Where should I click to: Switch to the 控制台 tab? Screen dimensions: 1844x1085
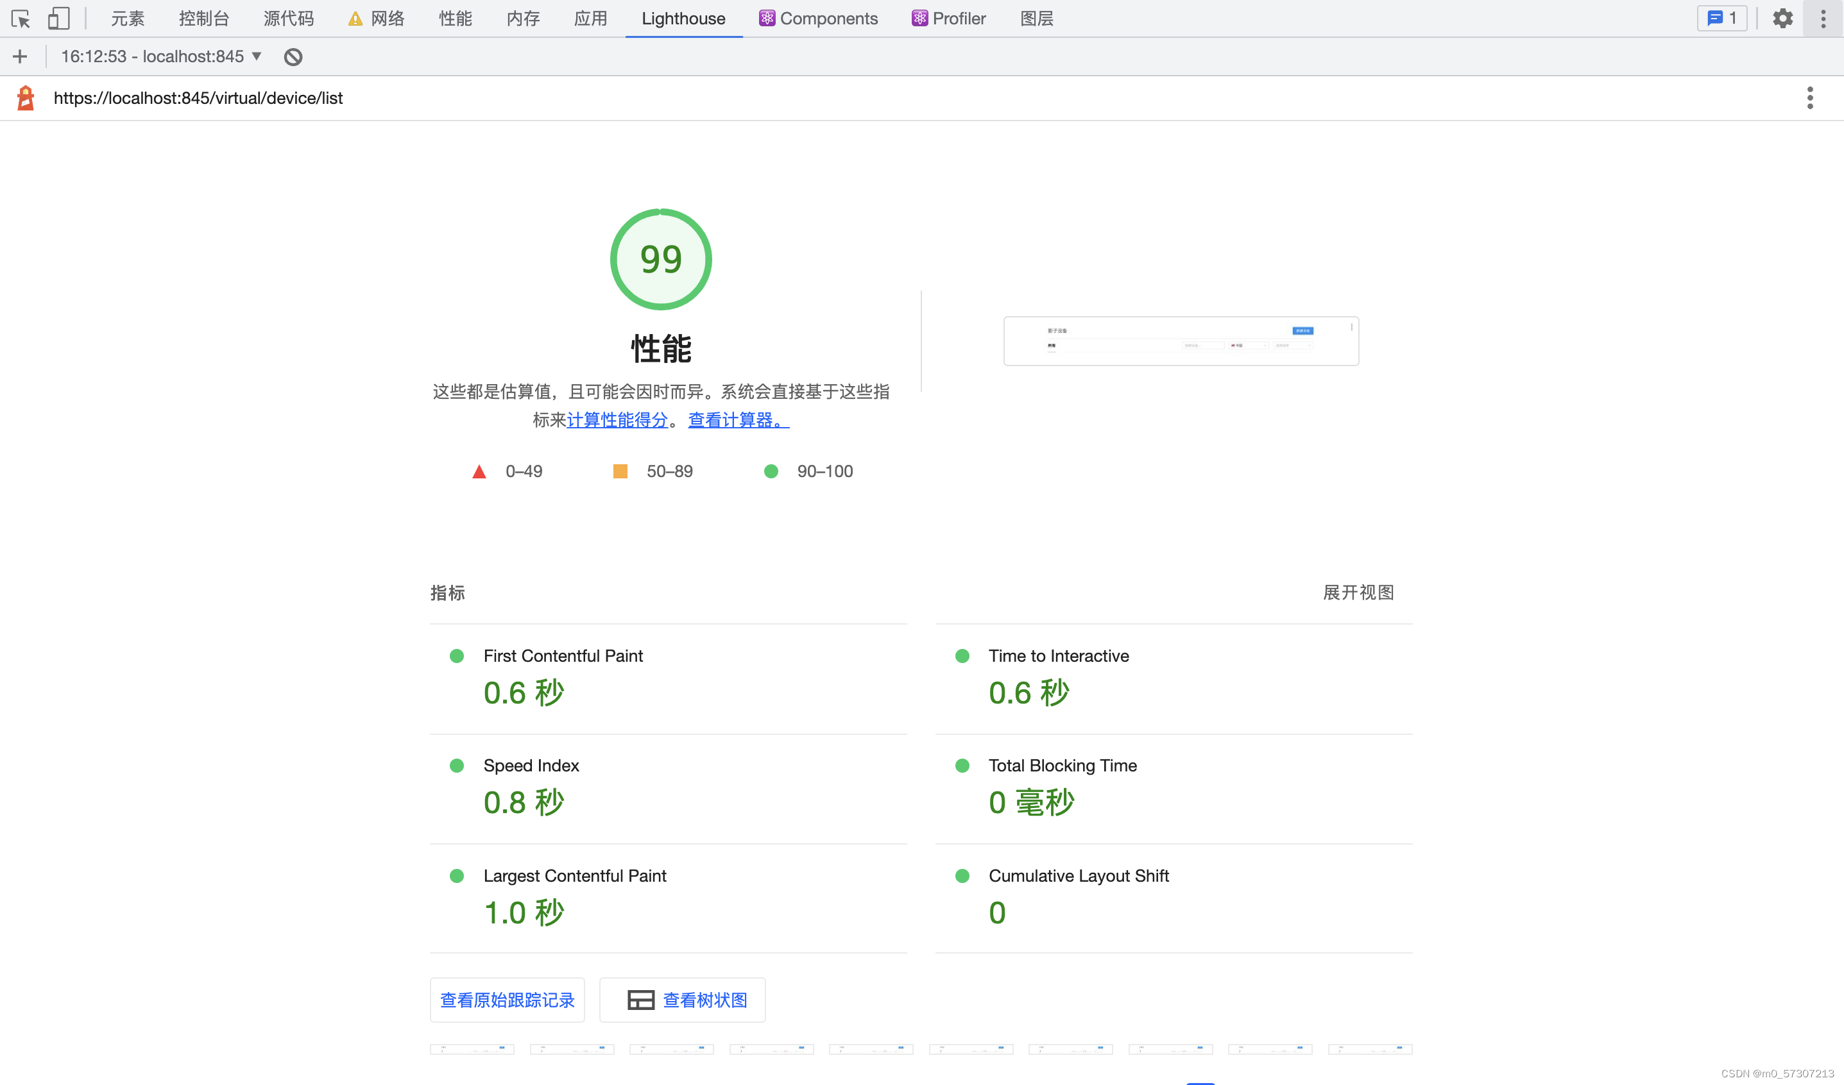pyautogui.click(x=203, y=19)
